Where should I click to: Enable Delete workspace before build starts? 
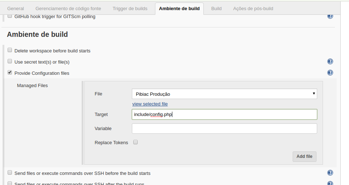[10, 50]
